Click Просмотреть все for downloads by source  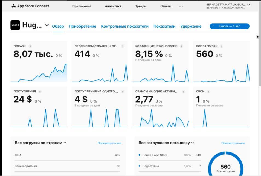click(233, 143)
